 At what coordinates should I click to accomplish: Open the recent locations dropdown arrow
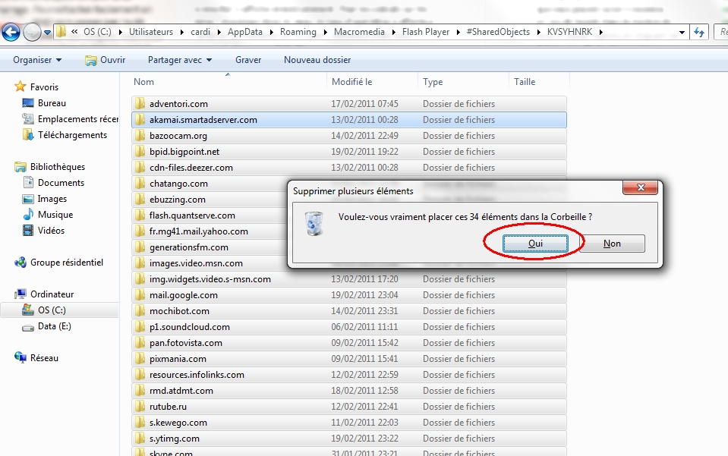47,33
